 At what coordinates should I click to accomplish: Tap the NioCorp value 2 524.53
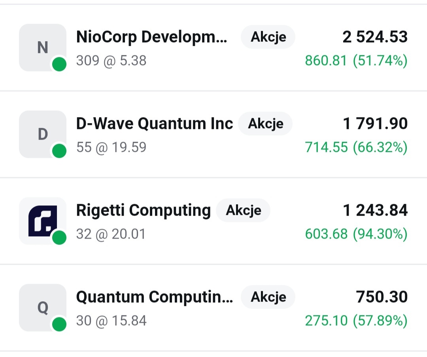[x=375, y=37]
